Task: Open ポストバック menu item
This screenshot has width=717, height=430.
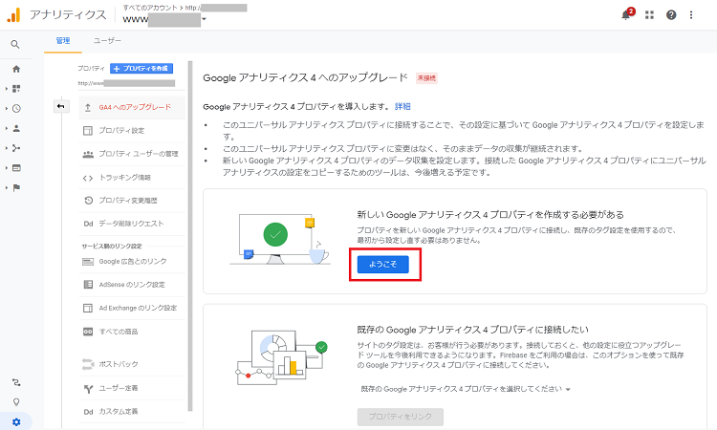Action: click(x=132, y=364)
